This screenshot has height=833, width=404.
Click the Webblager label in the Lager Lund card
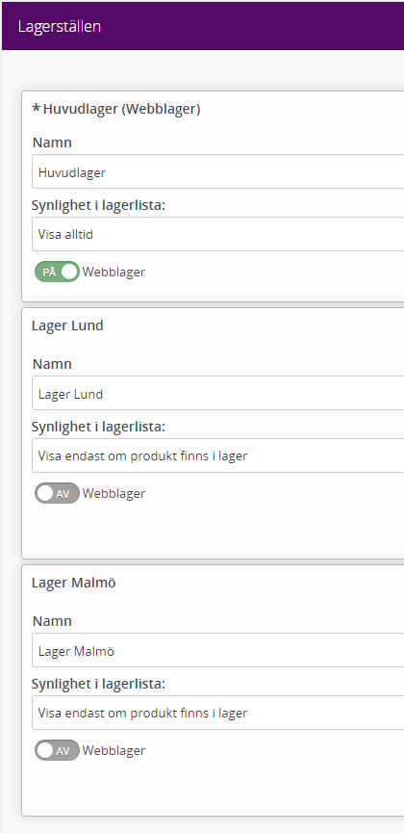coord(114,493)
